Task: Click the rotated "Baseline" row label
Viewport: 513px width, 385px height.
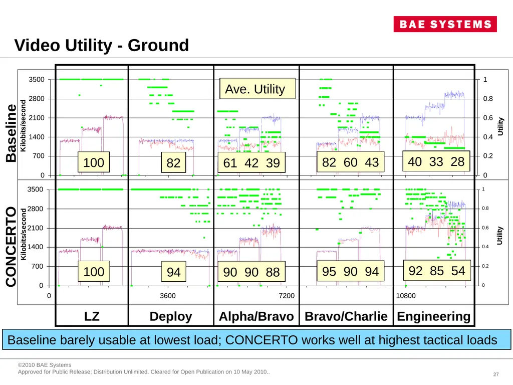Action: coord(11,133)
